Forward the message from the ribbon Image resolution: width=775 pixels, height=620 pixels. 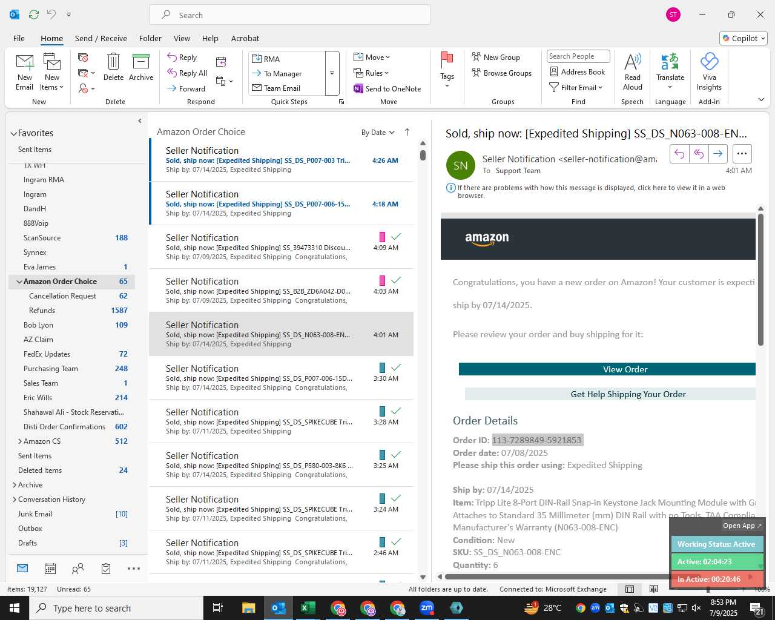tap(186, 88)
